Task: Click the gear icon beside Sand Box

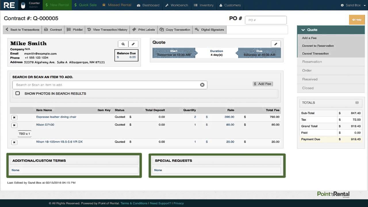Action: click(342, 5)
